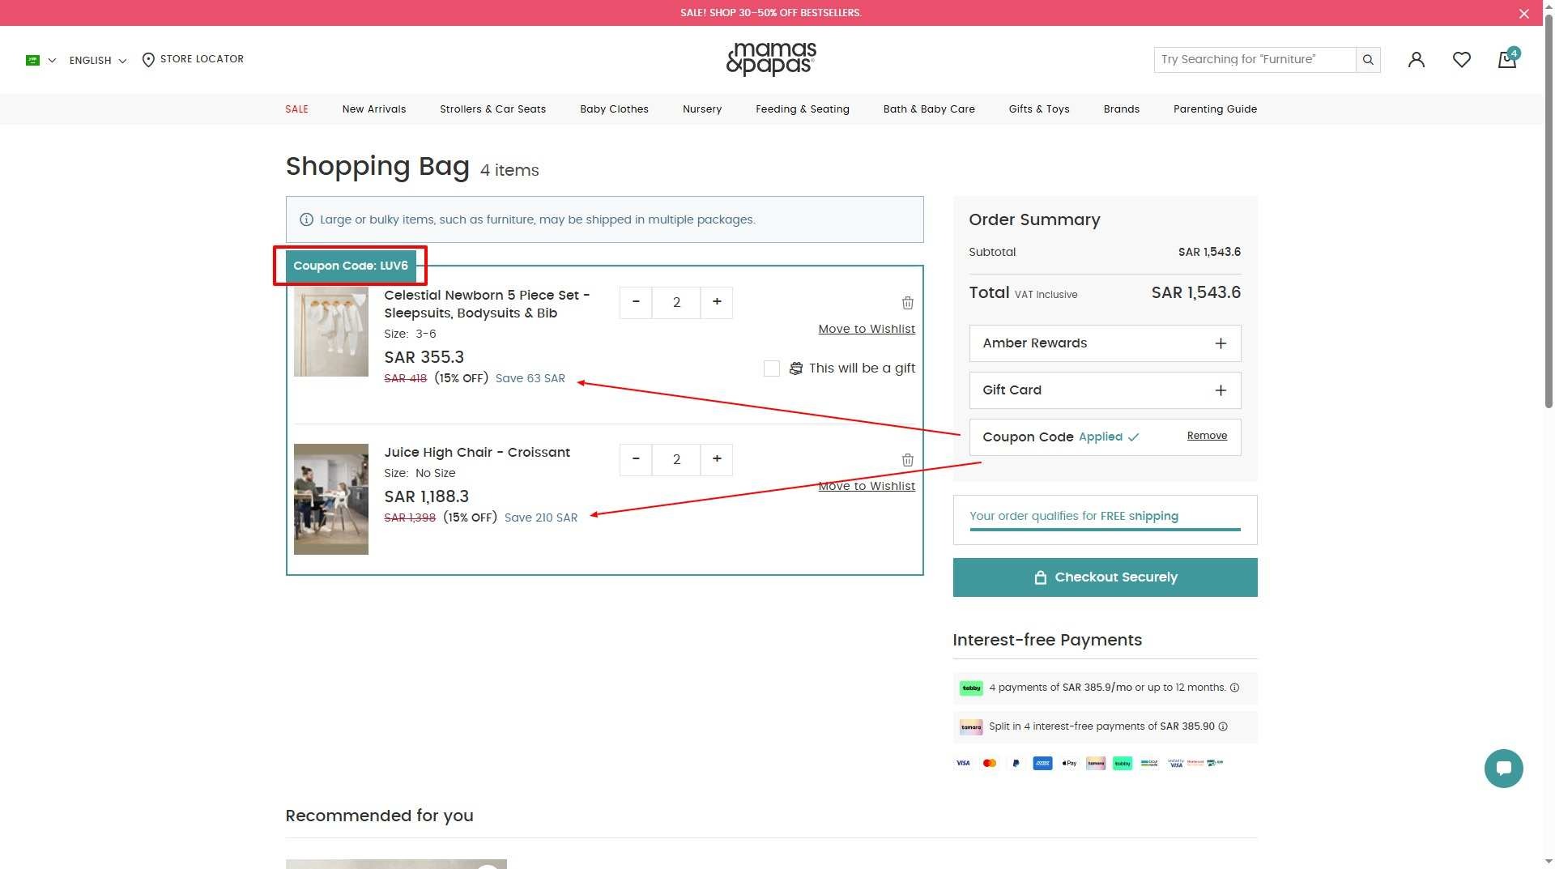Open the account profile icon
Viewport: 1555px width, 869px height.
pyautogui.click(x=1416, y=59)
